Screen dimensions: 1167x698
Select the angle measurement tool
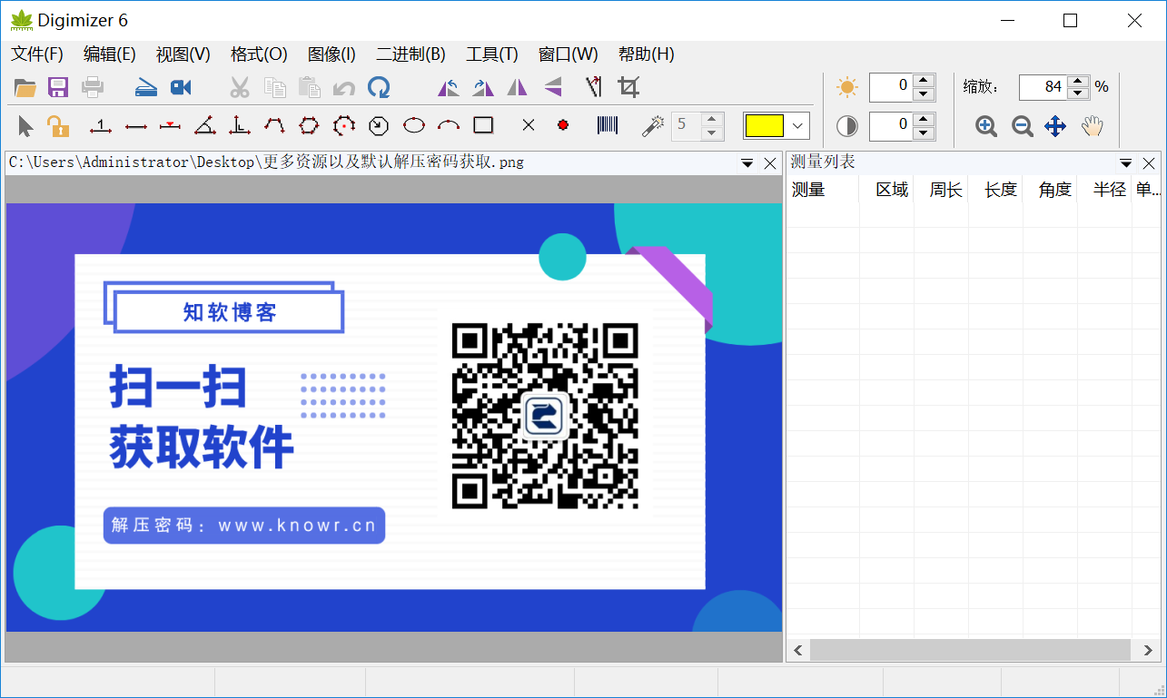pyautogui.click(x=205, y=125)
